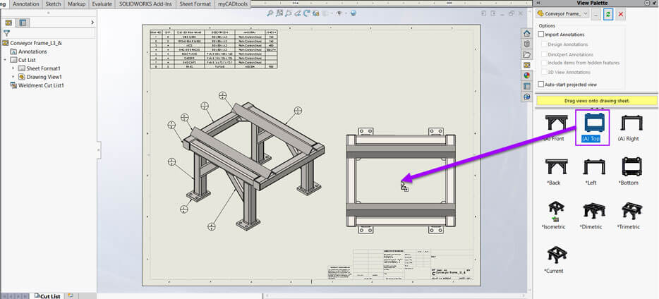The height and width of the screenshot is (299, 659).
Task: Click the Conveyor Frame_L3_& drawing icon in tree
Action: click(6, 43)
